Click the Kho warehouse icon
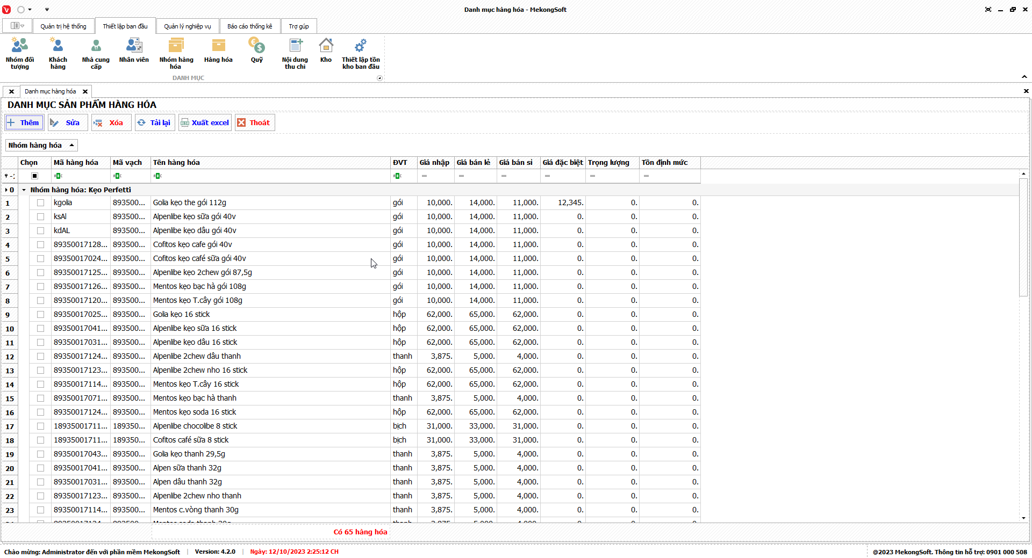Screen dimensions: 1032x558 326,51
